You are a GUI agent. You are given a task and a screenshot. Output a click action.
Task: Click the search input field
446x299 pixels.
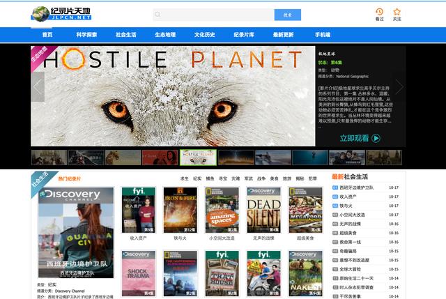(x=214, y=15)
